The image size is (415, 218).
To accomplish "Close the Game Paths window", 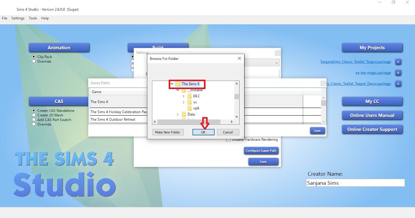I will tap(323, 83).
